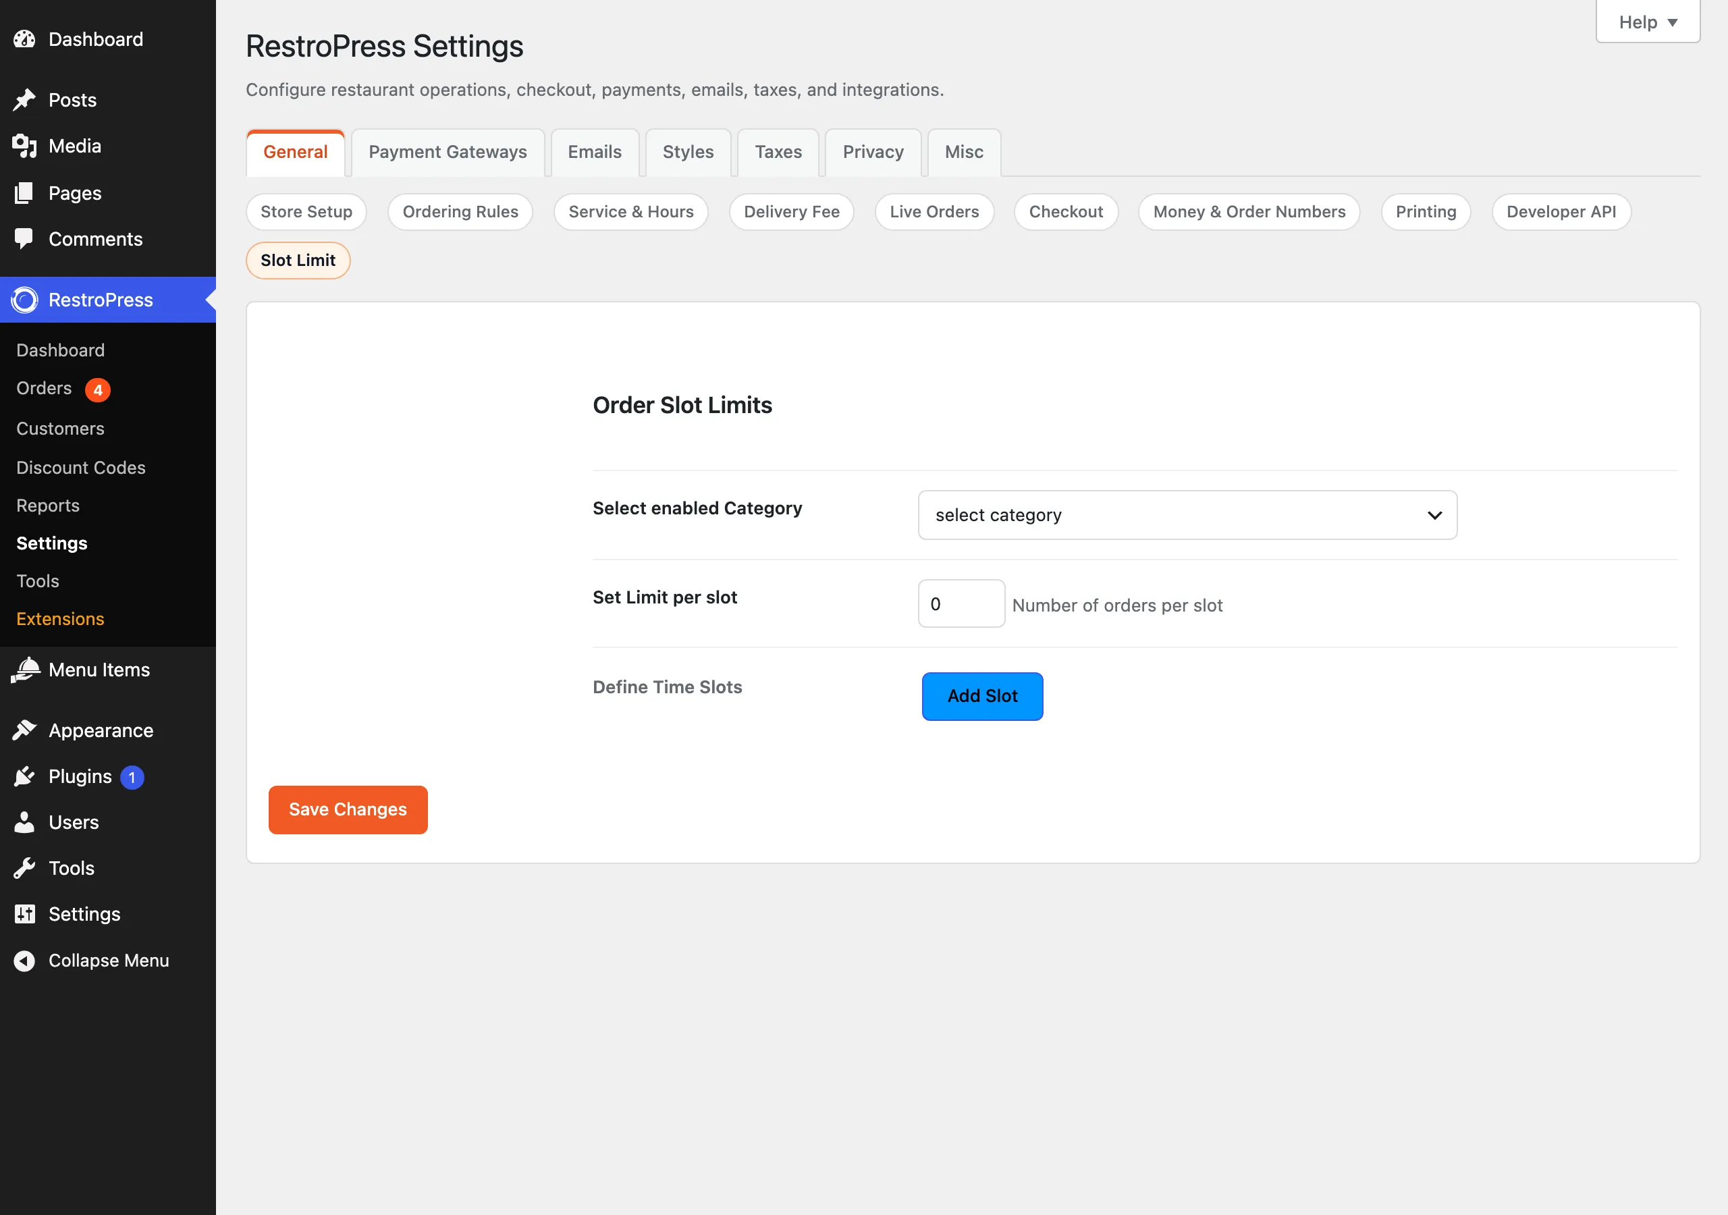Open Reports in RestroPress submenu
1728x1215 pixels.
point(47,505)
